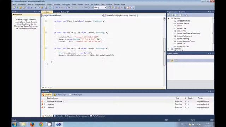Toggle the 3 Fehler filter button

pos(47,95)
